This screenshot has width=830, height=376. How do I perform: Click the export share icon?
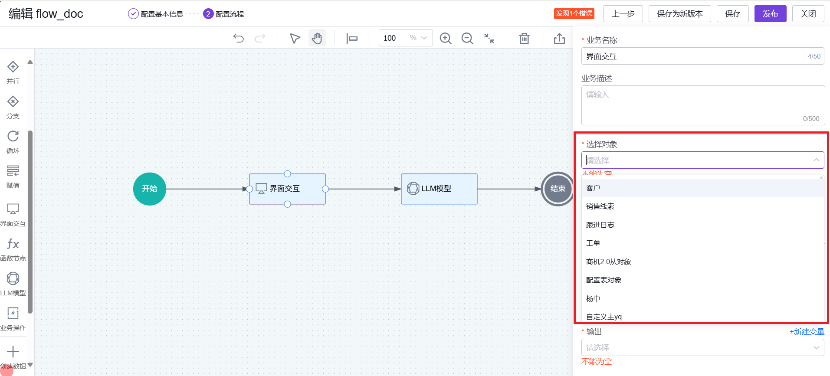559,38
